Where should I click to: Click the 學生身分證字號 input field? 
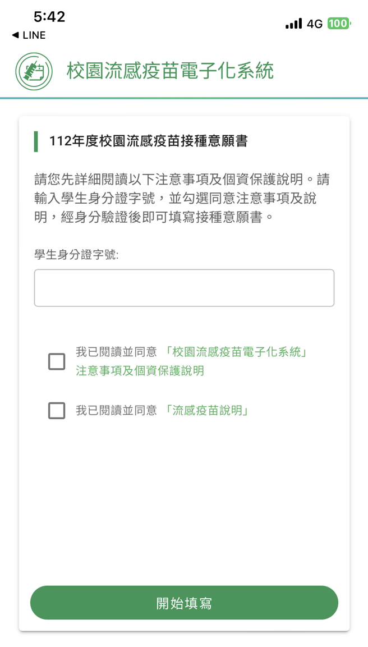[184, 287]
